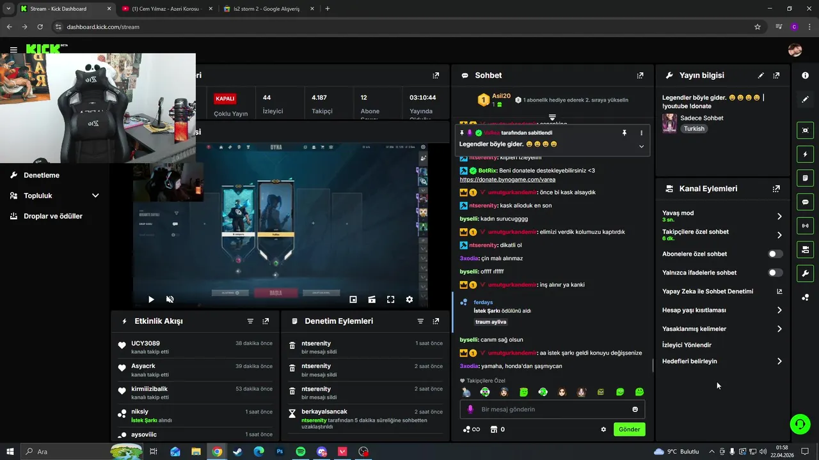Open the Etkinlik Akışı filter icon
Screen dimensions: 819x460
(x=250, y=321)
